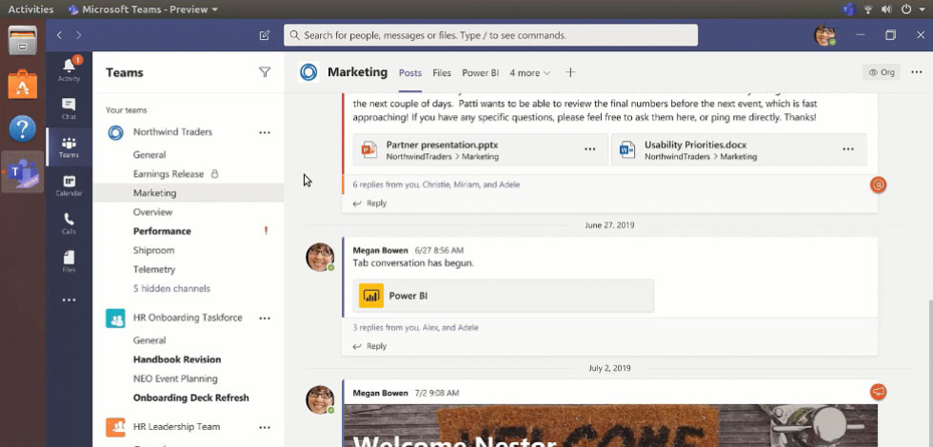Viewport: 933px width, 447px height.
Task: Expand the 5 hidden channels list
Action: pos(171,288)
